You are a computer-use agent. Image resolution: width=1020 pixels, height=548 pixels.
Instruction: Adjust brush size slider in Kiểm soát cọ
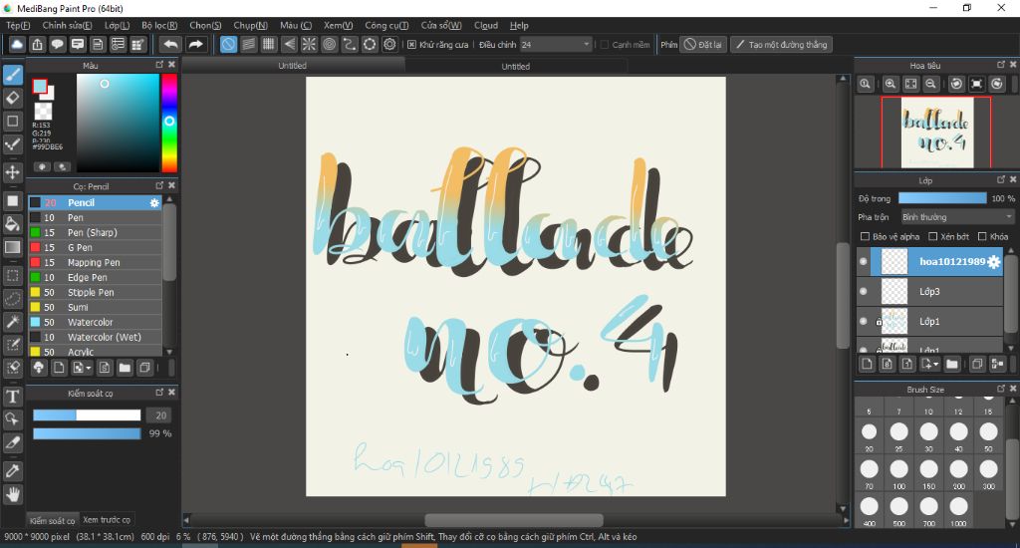point(87,415)
